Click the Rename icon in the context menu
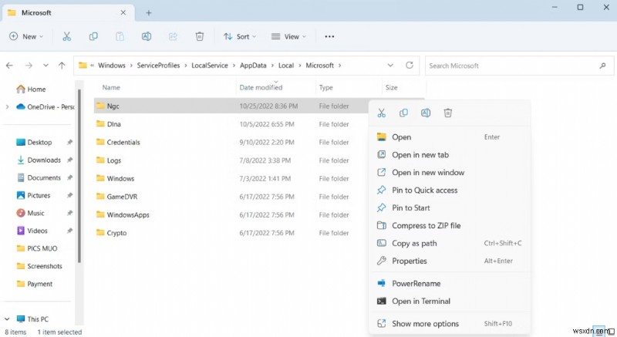Image resolution: width=617 pixels, height=337 pixels. [426, 113]
